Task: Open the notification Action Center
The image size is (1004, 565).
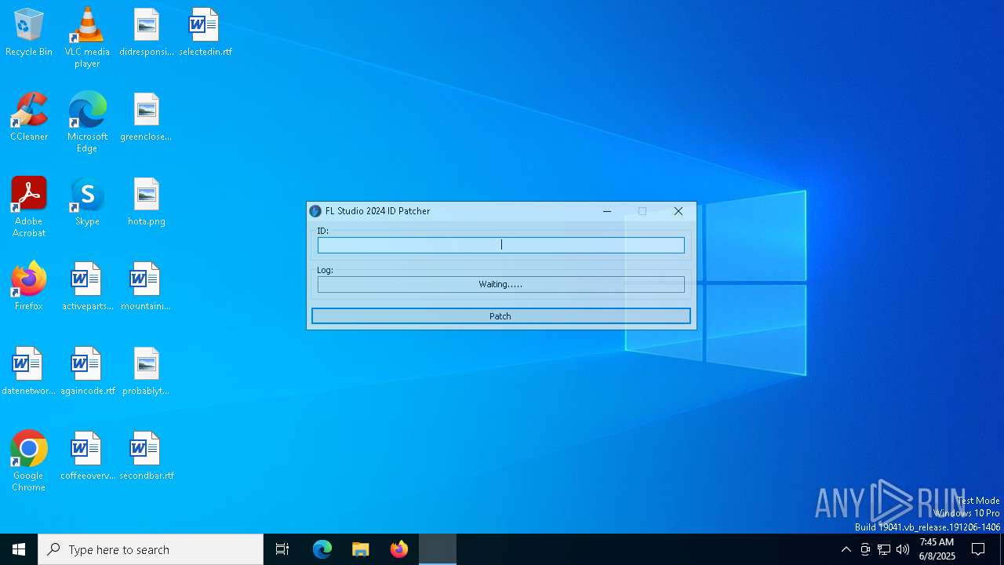Action: pos(978,549)
